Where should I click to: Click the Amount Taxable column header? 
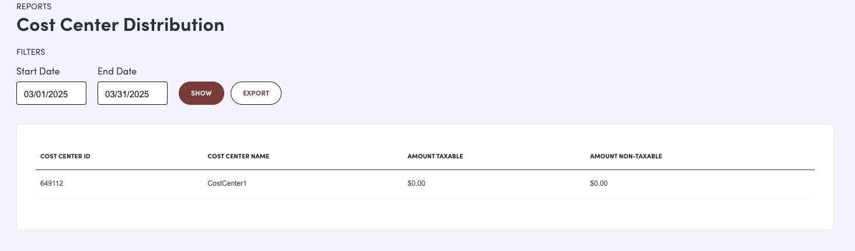point(435,157)
